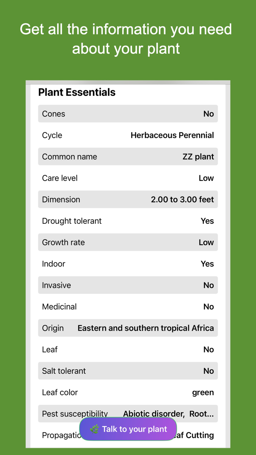The image size is (256, 455).
Task: View the Origin Eastern tropical Africa entry
Action: pyautogui.click(x=128, y=328)
